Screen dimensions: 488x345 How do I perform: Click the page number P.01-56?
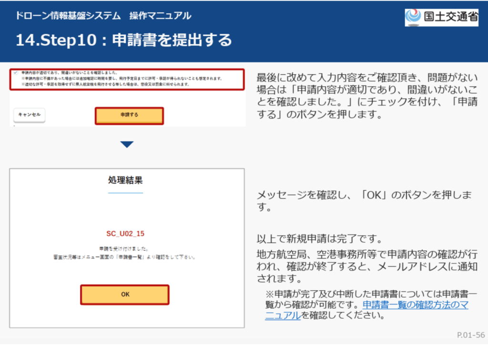[470, 335]
